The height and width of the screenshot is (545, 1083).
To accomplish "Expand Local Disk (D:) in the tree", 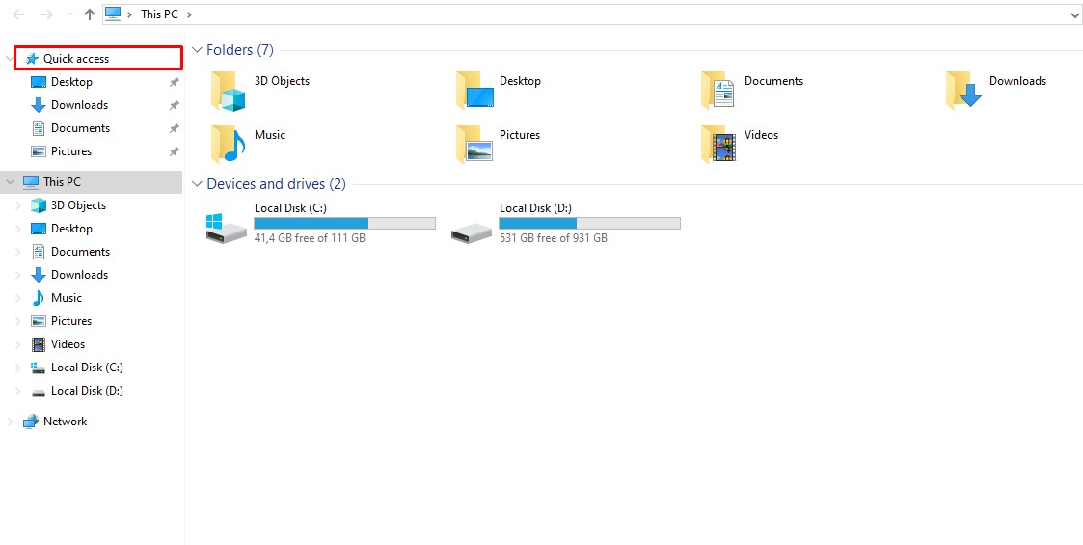I will click(x=18, y=391).
